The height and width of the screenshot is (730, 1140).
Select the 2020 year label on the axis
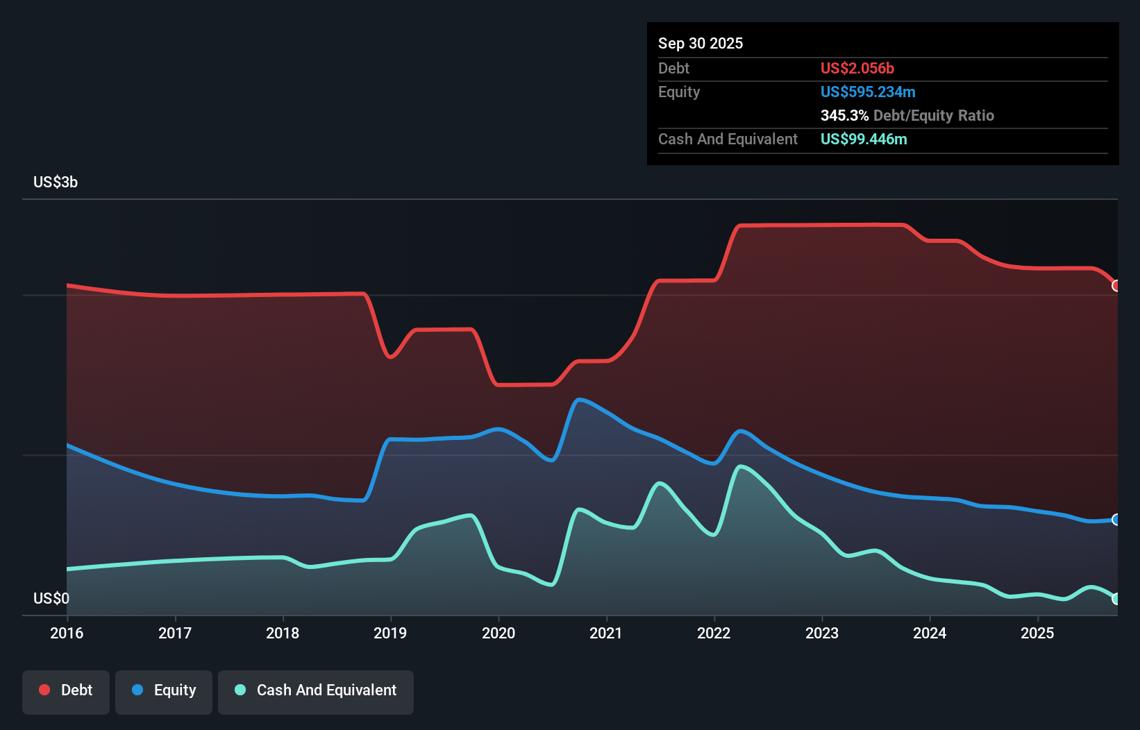(499, 633)
